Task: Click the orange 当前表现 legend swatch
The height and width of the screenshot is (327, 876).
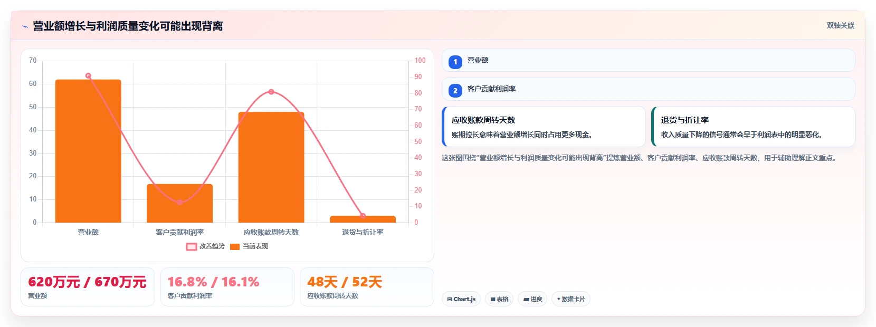Action: click(235, 246)
